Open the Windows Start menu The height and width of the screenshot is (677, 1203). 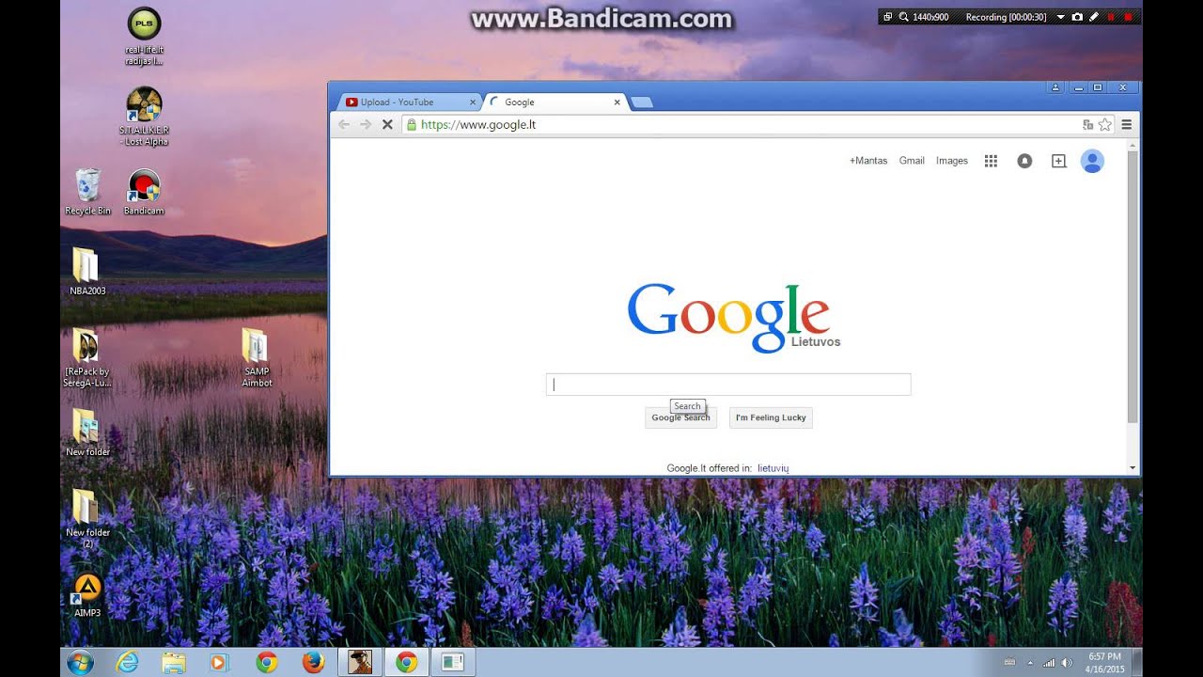[x=80, y=662]
